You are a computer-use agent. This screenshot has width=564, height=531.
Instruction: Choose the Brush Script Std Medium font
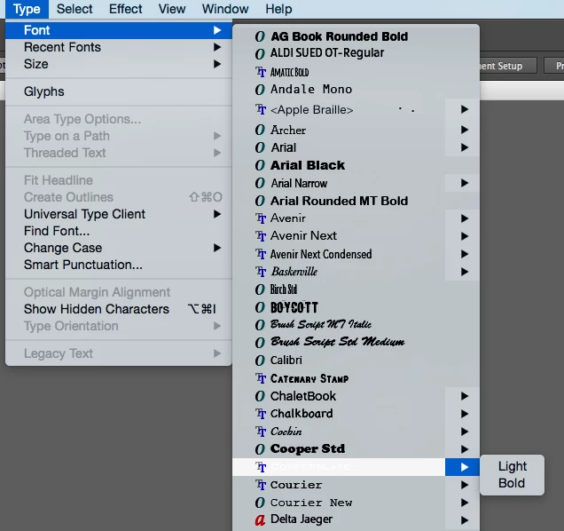point(337,342)
